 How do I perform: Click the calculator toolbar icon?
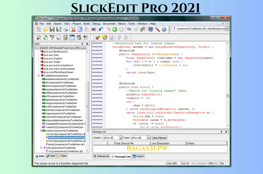65,37
